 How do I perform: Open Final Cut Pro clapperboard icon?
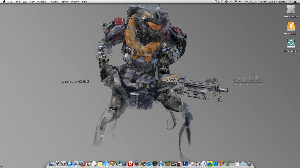pos(198,164)
